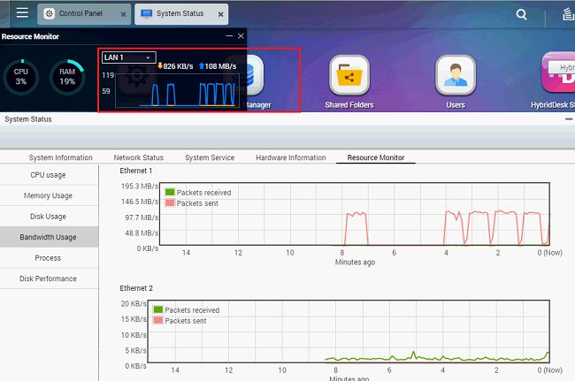This screenshot has width=575, height=381.
Task: Open the background tasks stack icon
Action: 569,14
